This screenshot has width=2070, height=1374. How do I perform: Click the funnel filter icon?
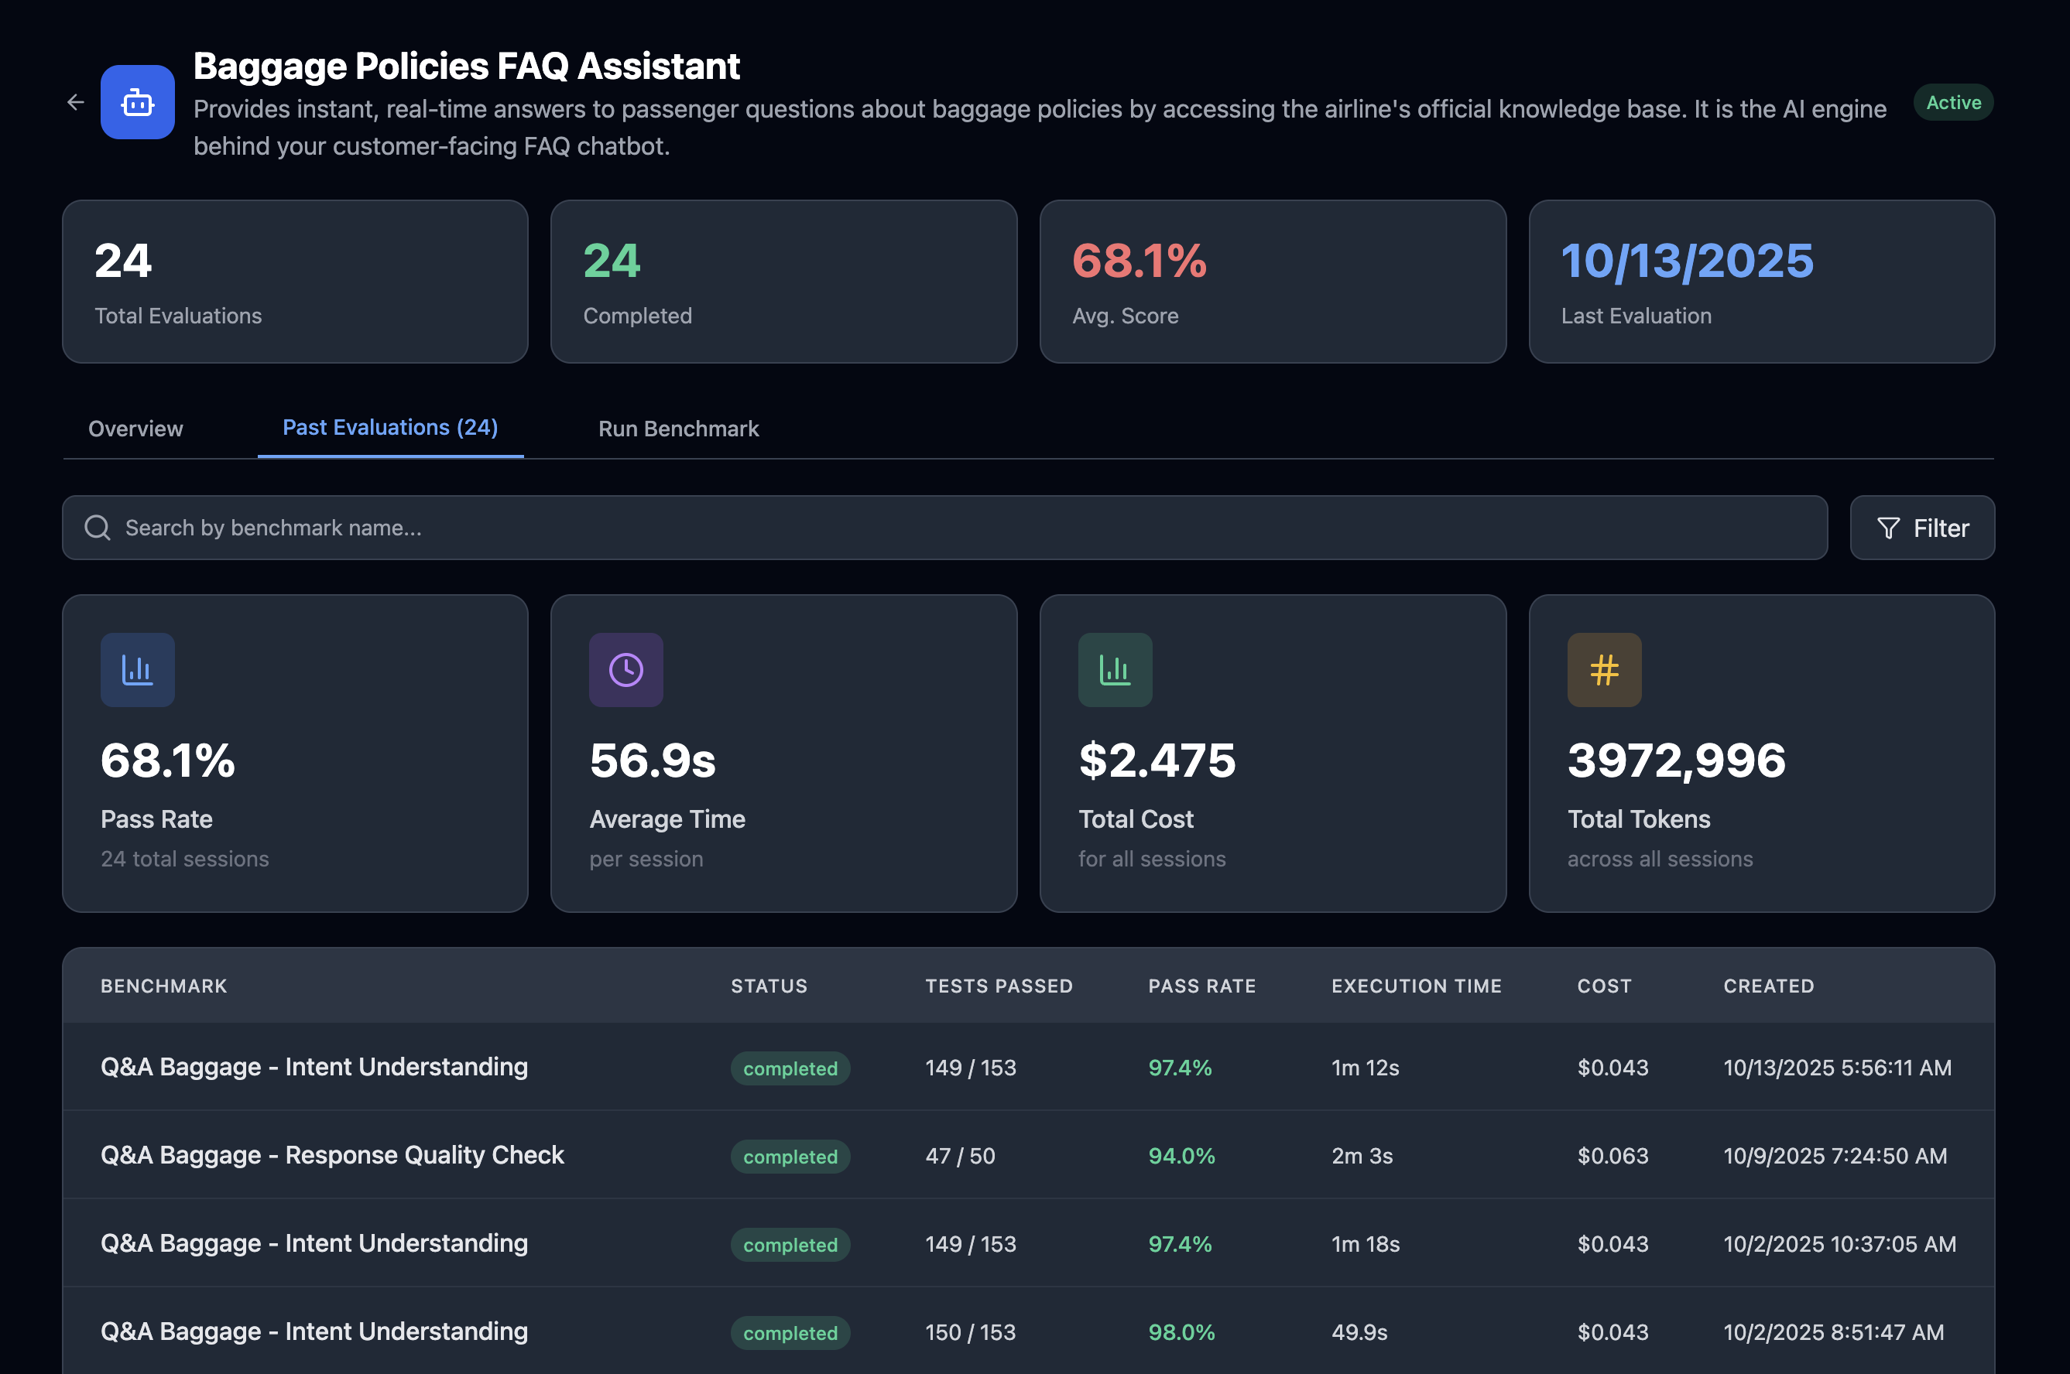pyautogui.click(x=1887, y=528)
